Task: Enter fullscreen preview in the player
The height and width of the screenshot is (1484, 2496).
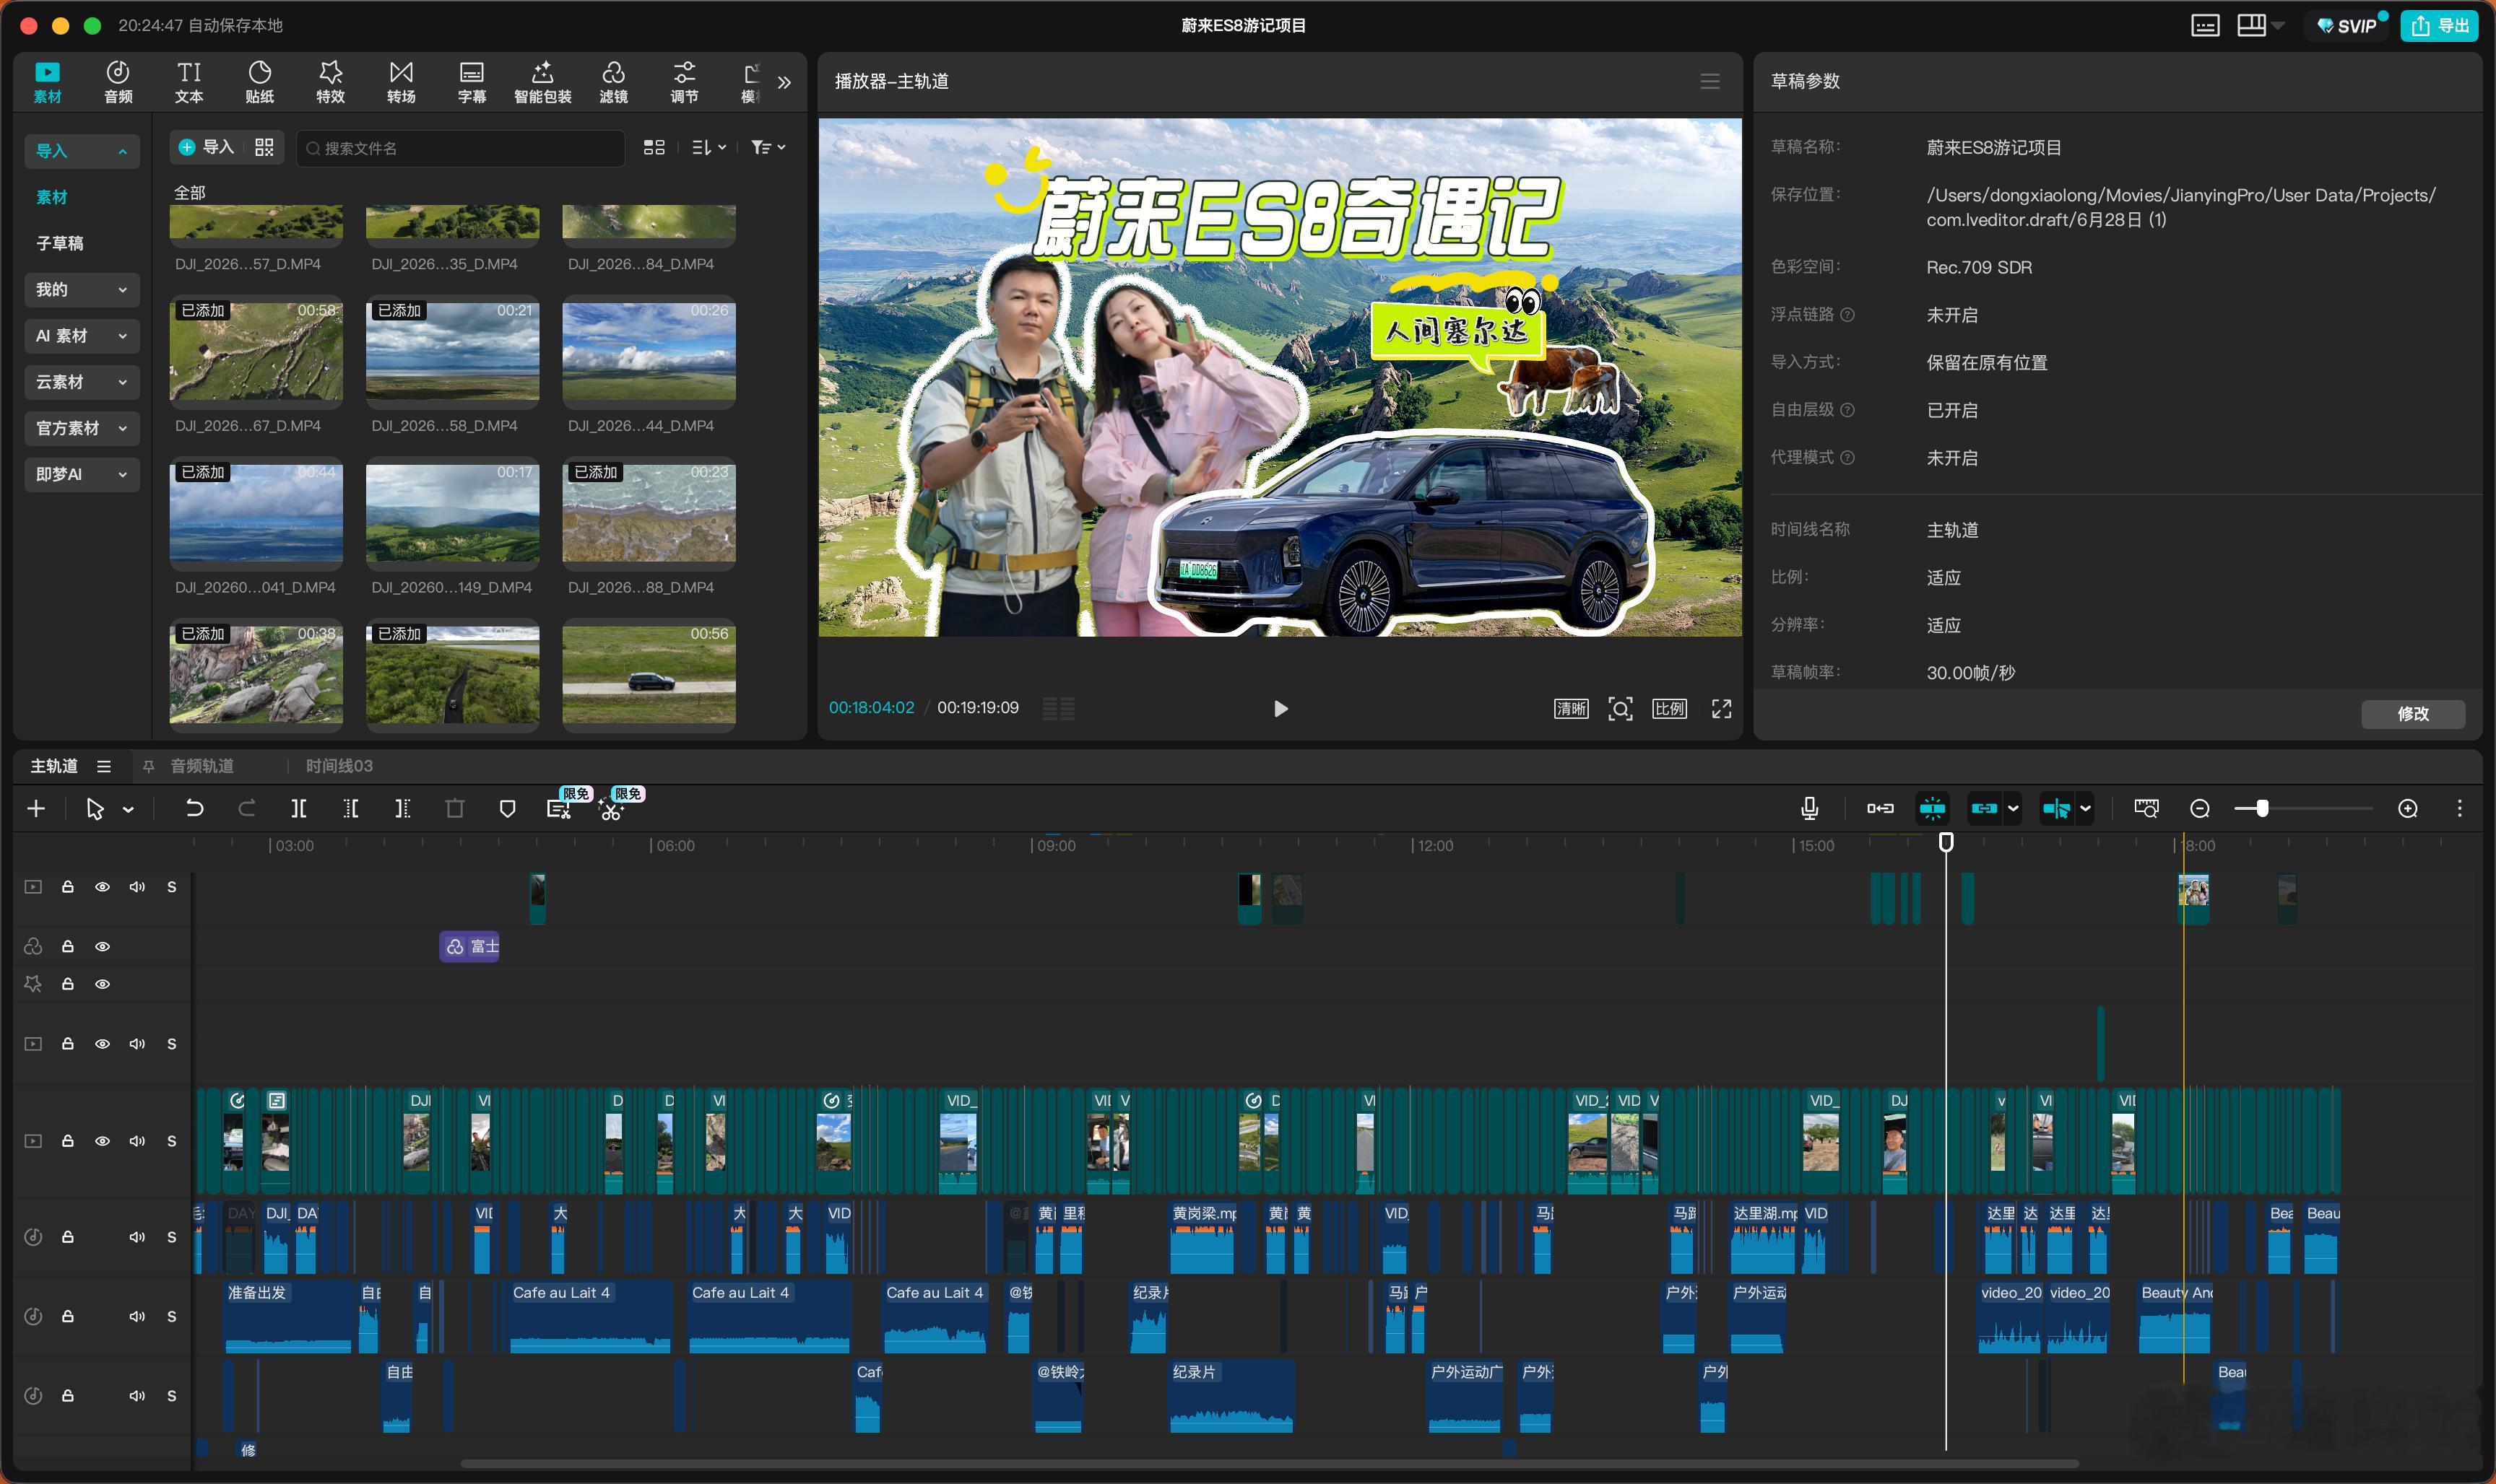Action: [1720, 708]
